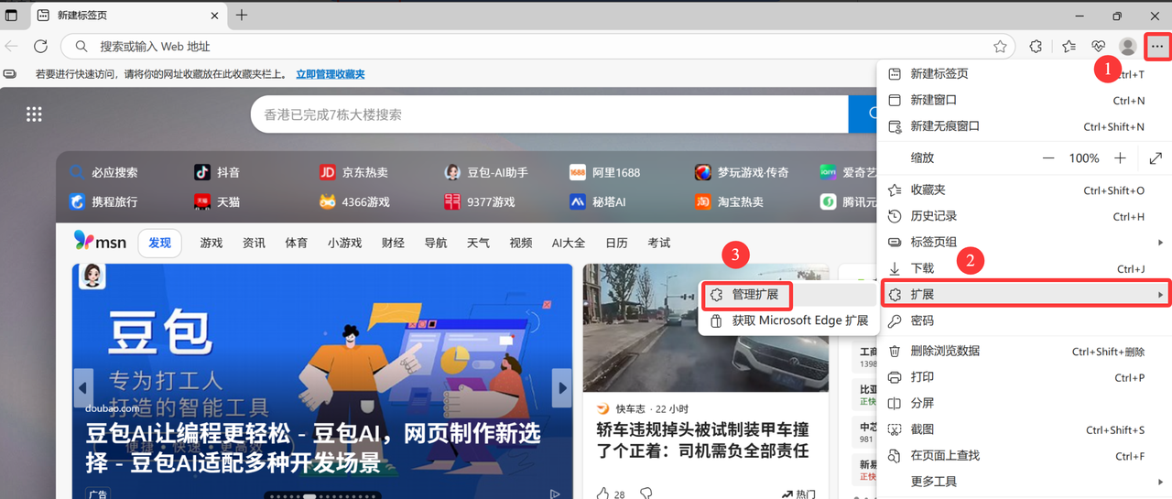The width and height of the screenshot is (1172, 499).
Task: Click the msn logo
Action: (100, 242)
